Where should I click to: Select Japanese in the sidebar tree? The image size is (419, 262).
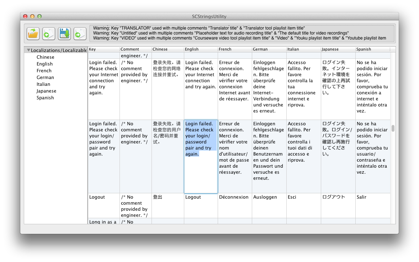(x=46, y=91)
